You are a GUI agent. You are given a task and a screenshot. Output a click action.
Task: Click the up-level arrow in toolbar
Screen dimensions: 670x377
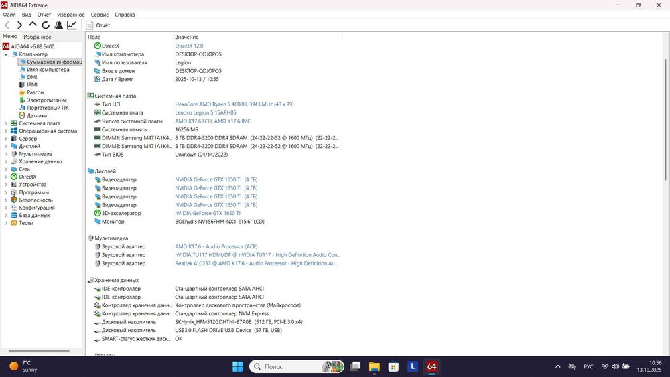(32, 25)
